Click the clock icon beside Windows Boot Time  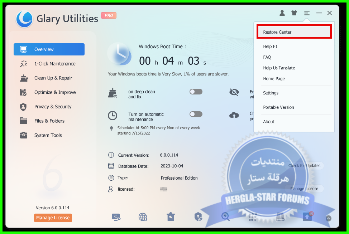point(119,54)
